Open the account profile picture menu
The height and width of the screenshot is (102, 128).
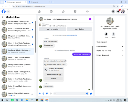coord(123,11)
